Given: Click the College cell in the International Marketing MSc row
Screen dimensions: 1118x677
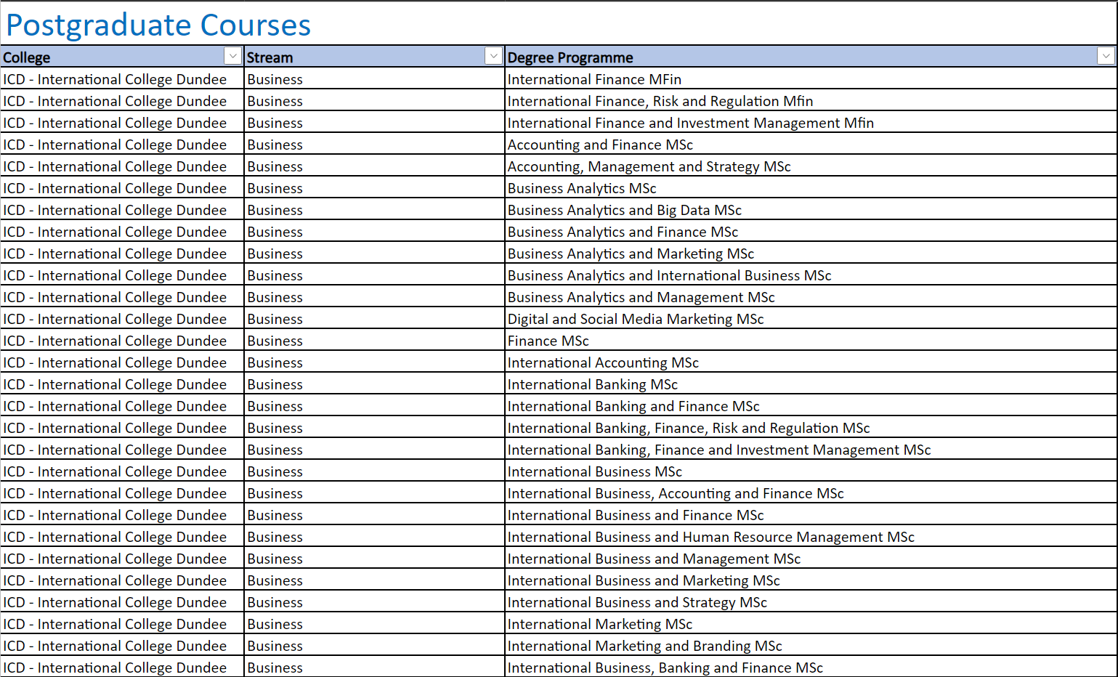Looking at the screenshot, I should [x=122, y=624].
